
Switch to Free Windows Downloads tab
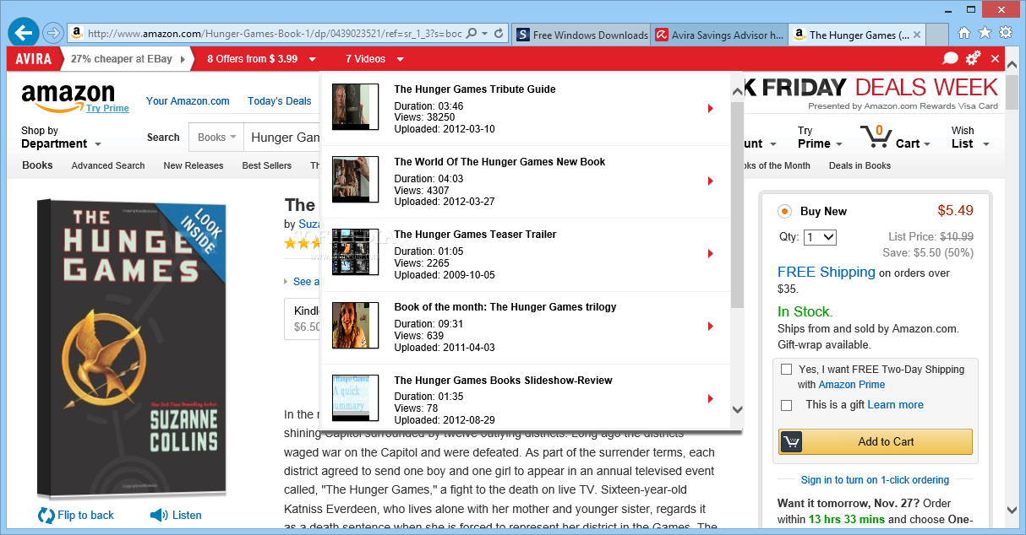coord(581,35)
